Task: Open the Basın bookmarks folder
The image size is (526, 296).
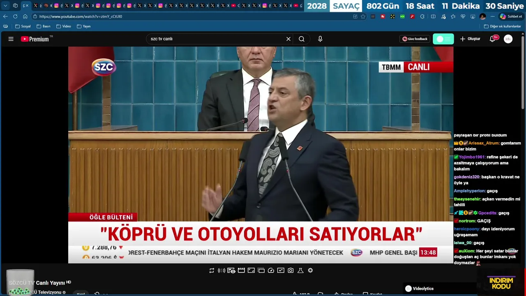Action: (44, 26)
